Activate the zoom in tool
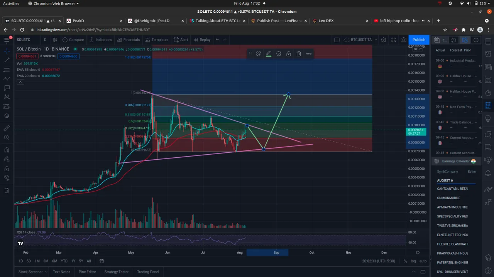494x277 pixels. (x=7, y=137)
